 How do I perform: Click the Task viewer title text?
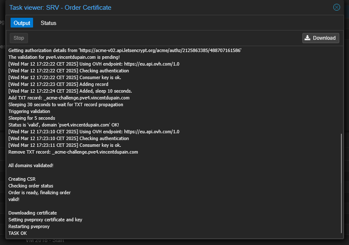pos(60,7)
